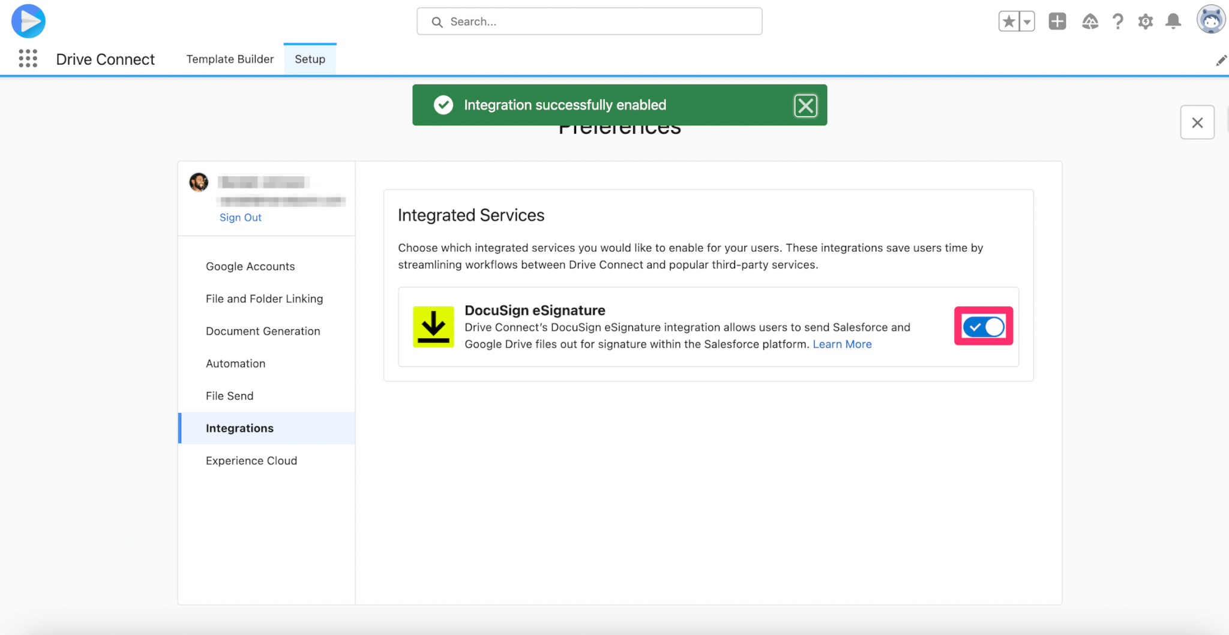Click the user avatar in the header
Image resolution: width=1229 pixels, height=635 pixels.
[x=1210, y=20]
